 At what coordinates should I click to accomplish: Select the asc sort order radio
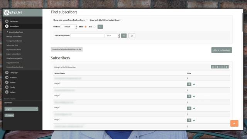pyautogui.click(x=94, y=27)
